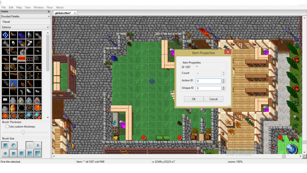Select the wooden fence doodad in the palette
Viewport: 307px width, 173px height.
30,59
